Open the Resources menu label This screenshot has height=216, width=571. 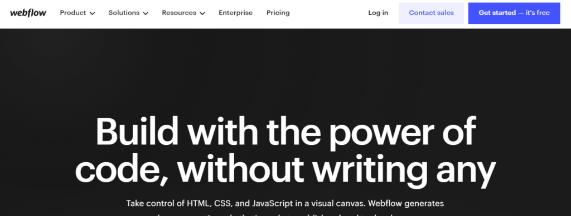tap(179, 13)
